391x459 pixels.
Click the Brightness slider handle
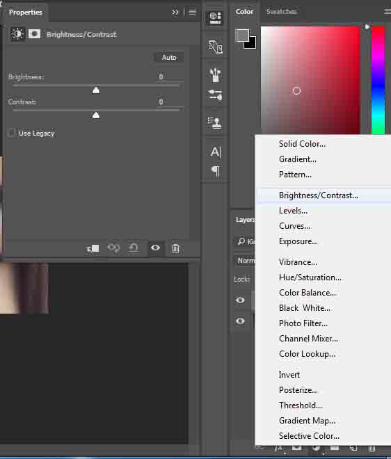point(96,90)
